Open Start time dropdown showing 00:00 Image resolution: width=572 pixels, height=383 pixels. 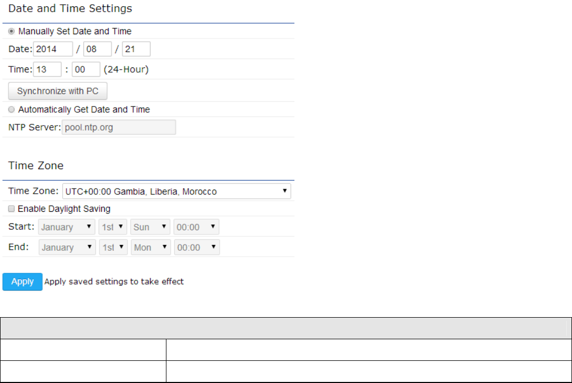tap(196, 227)
